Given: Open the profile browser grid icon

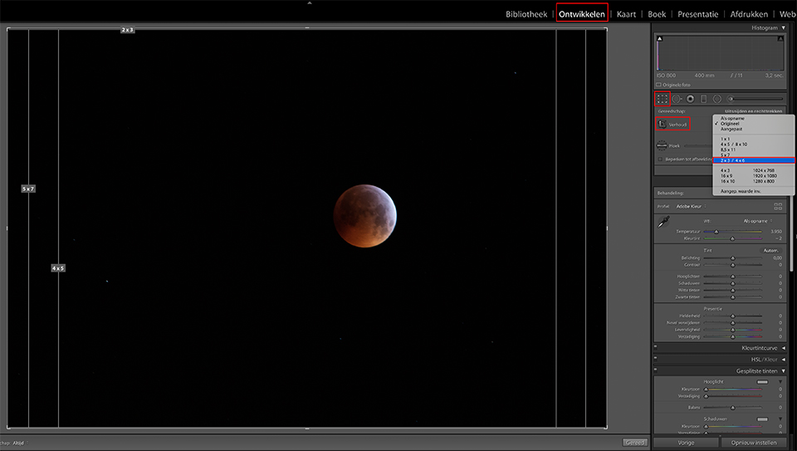Looking at the screenshot, I should [778, 207].
